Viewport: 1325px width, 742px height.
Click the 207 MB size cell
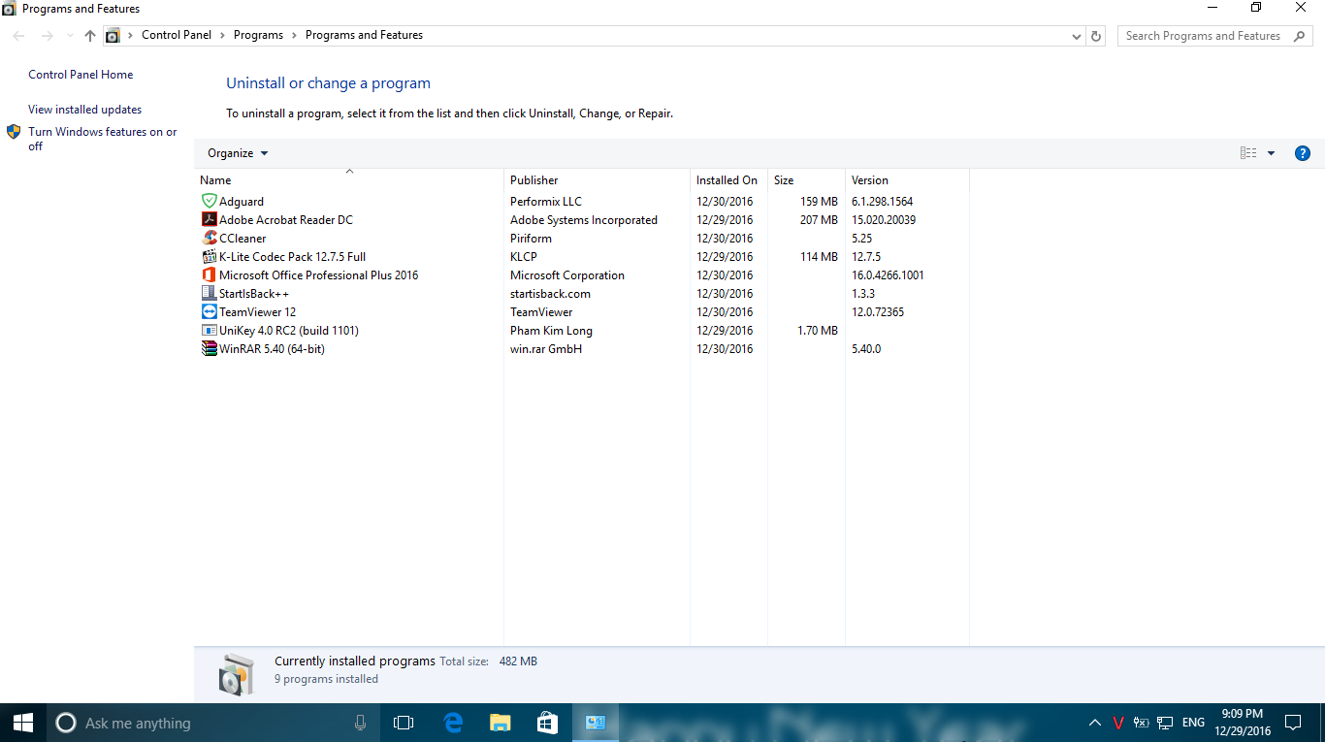click(819, 220)
